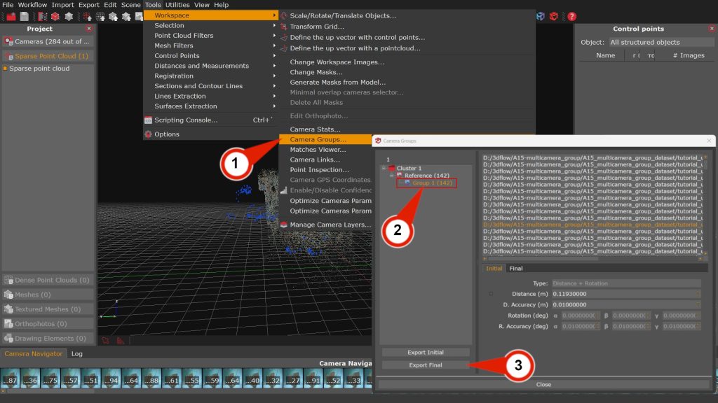Click the Options gear icon in Tools menu

coord(148,134)
